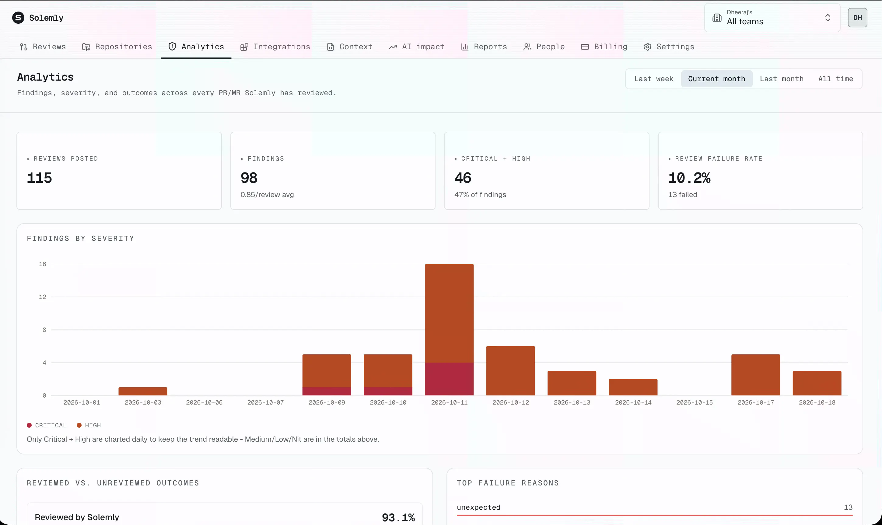Open the DH user avatar menu
The width and height of the screenshot is (882, 525).
click(x=858, y=18)
